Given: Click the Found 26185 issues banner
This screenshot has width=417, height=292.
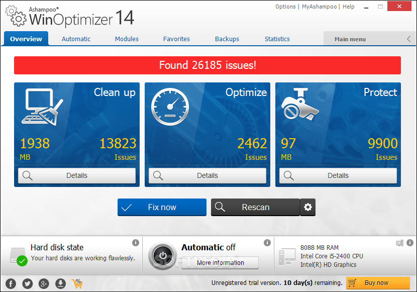Looking at the screenshot, I should coord(207,65).
